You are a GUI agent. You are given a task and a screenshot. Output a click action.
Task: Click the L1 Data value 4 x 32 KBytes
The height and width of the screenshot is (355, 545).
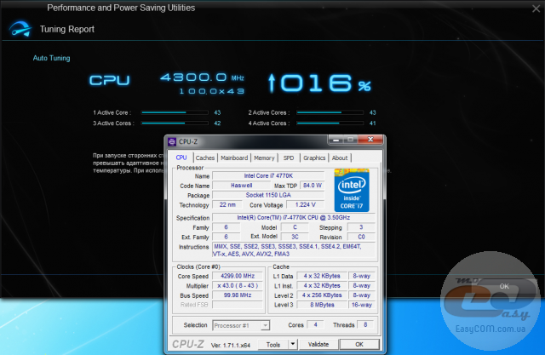point(322,276)
